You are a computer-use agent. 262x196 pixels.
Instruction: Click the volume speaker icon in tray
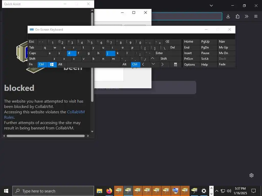coord(229,191)
